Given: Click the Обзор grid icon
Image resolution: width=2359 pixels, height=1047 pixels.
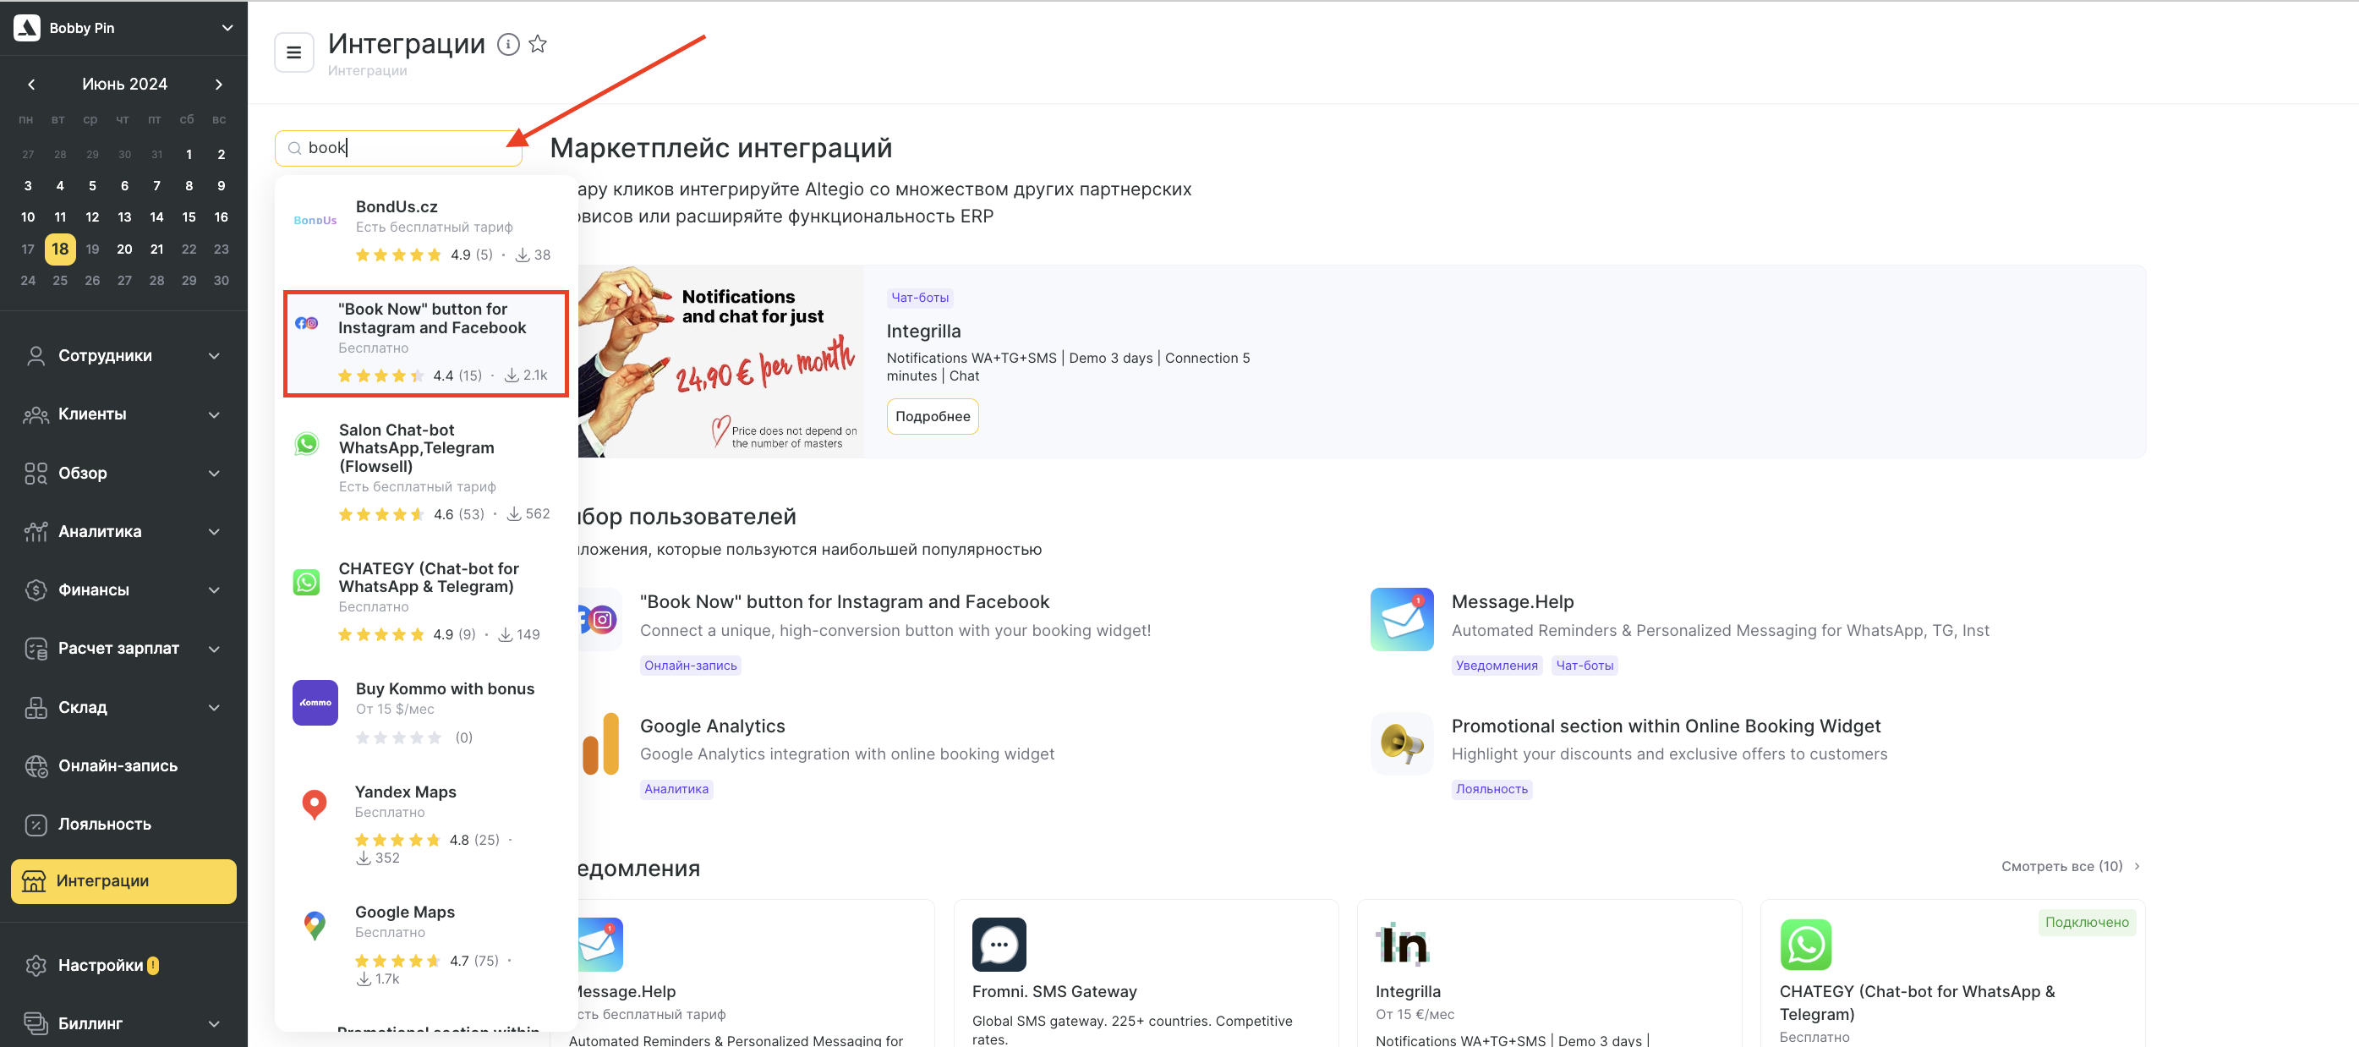Looking at the screenshot, I should (36, 473).
